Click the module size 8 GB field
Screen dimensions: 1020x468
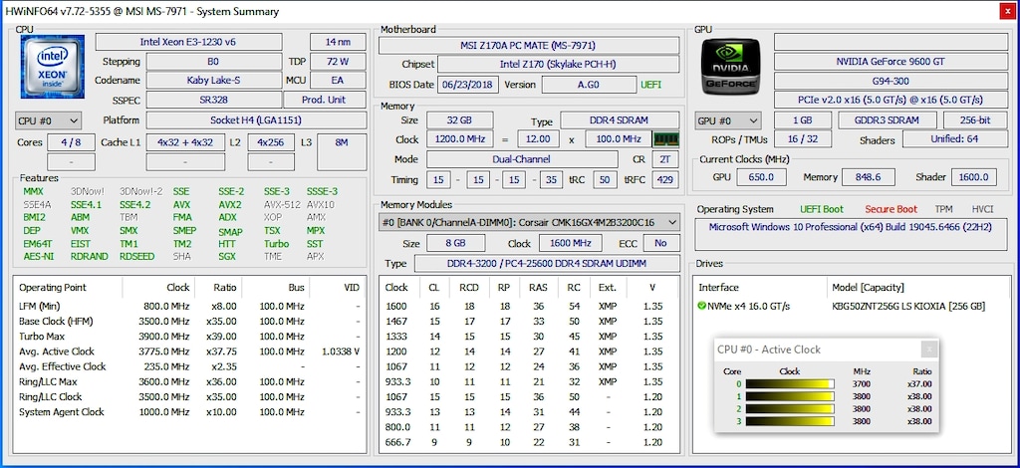click(x=455, y=243)
